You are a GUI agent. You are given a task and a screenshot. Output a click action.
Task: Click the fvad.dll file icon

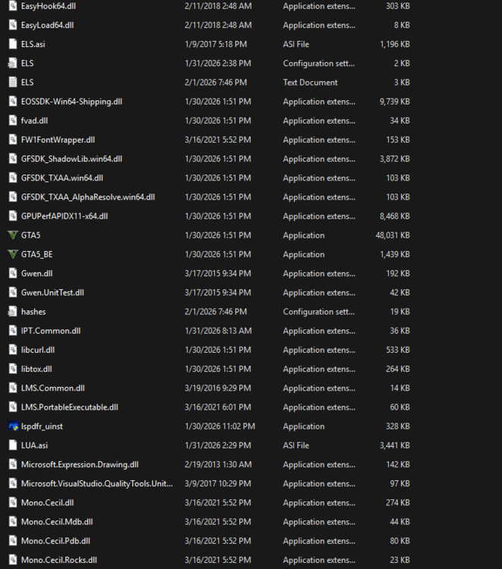click(x=13, y=121)
